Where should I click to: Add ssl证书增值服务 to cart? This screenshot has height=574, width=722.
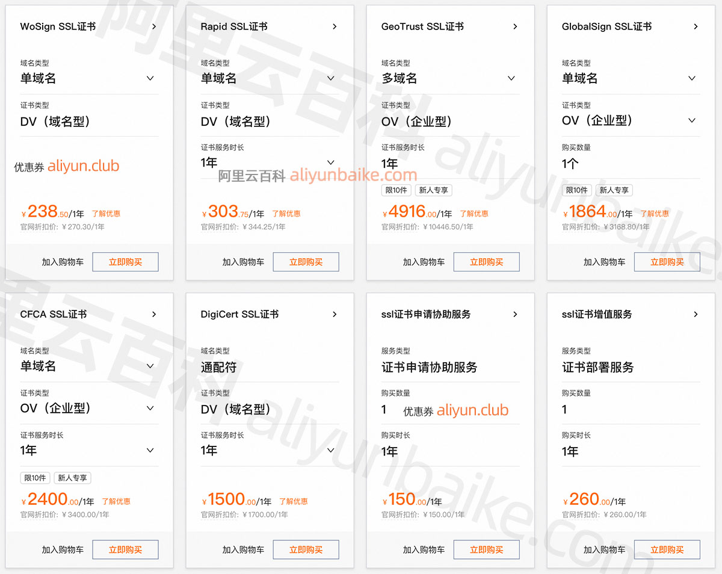(604, 549)
